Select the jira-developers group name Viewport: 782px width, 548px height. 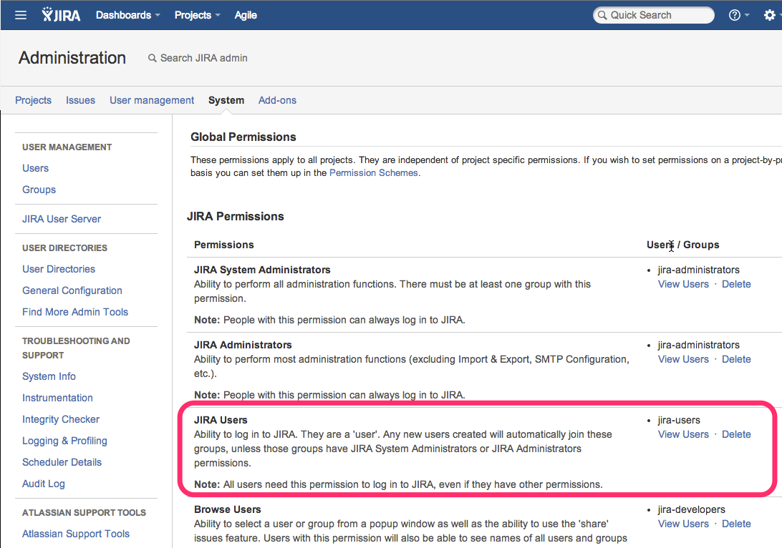point(691,509)
